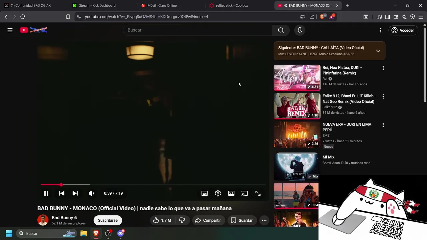Play the Pininfarina Remix thumbnail
This screenshot has height=240, width=427.
click(297, 78)
